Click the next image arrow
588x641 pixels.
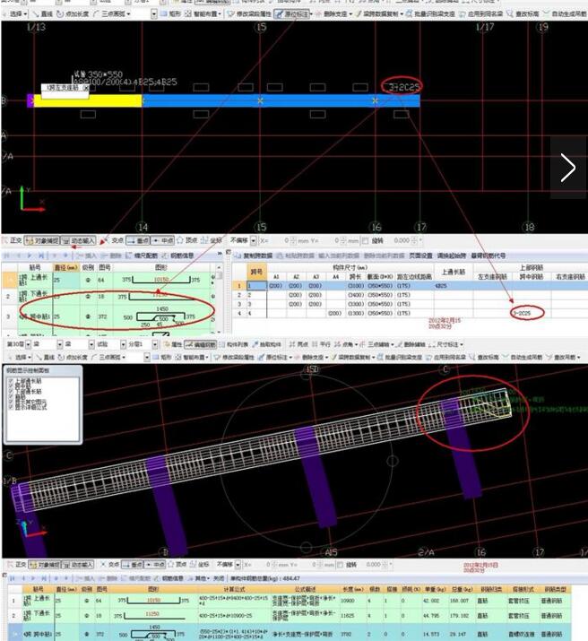pyautogui.click(x=568, y=168)
